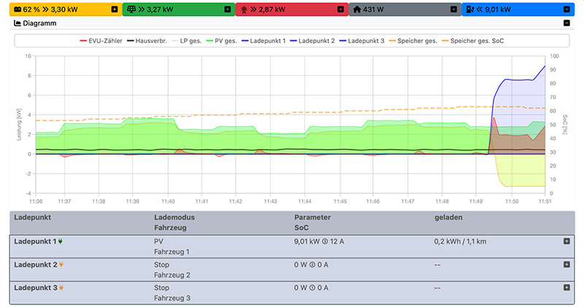The height and width of the screenshot is (308, 584).
Task: Click the green plug icon of Ladepunkt 1
Action: 61,242
